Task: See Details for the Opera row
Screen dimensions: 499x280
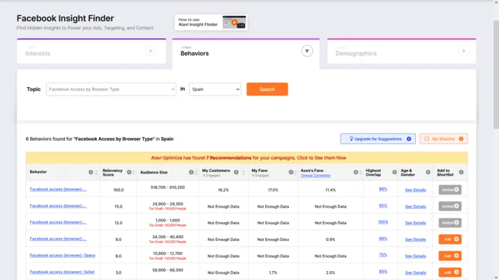Action: pyautogui.click(x=415, y=256)
